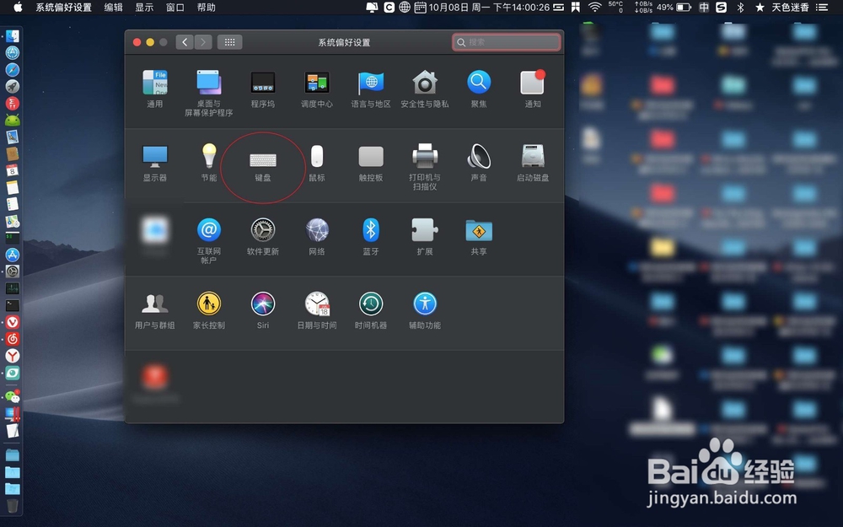The height and width of the screenshot is (527, 843).
Task: Open the 鼠标 (Mouse) pane
Action: tap(317, 163)
